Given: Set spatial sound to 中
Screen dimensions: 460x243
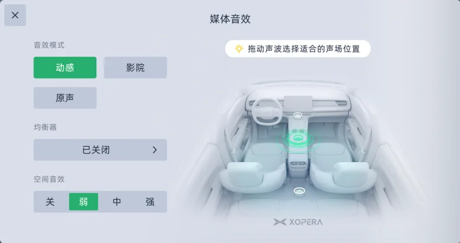Looking at the screenshot, I should 117,202.
